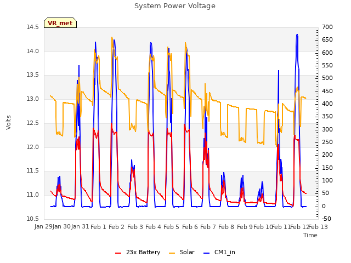Click the VR_met annotation label
This screenshot has height=263, width=351.
coord(60,23)
